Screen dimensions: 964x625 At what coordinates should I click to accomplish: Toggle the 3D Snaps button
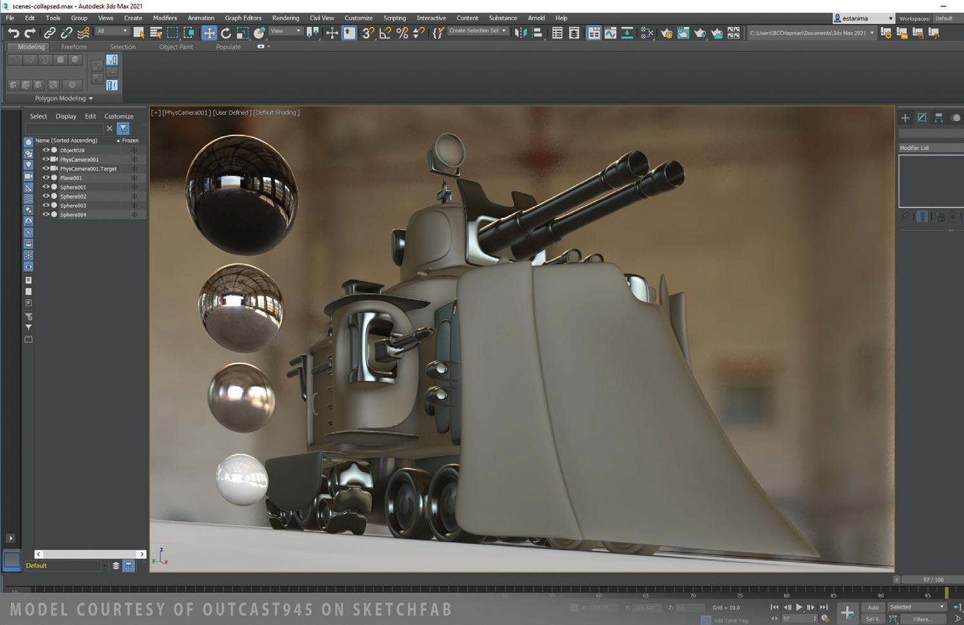(x=368, y=32)
